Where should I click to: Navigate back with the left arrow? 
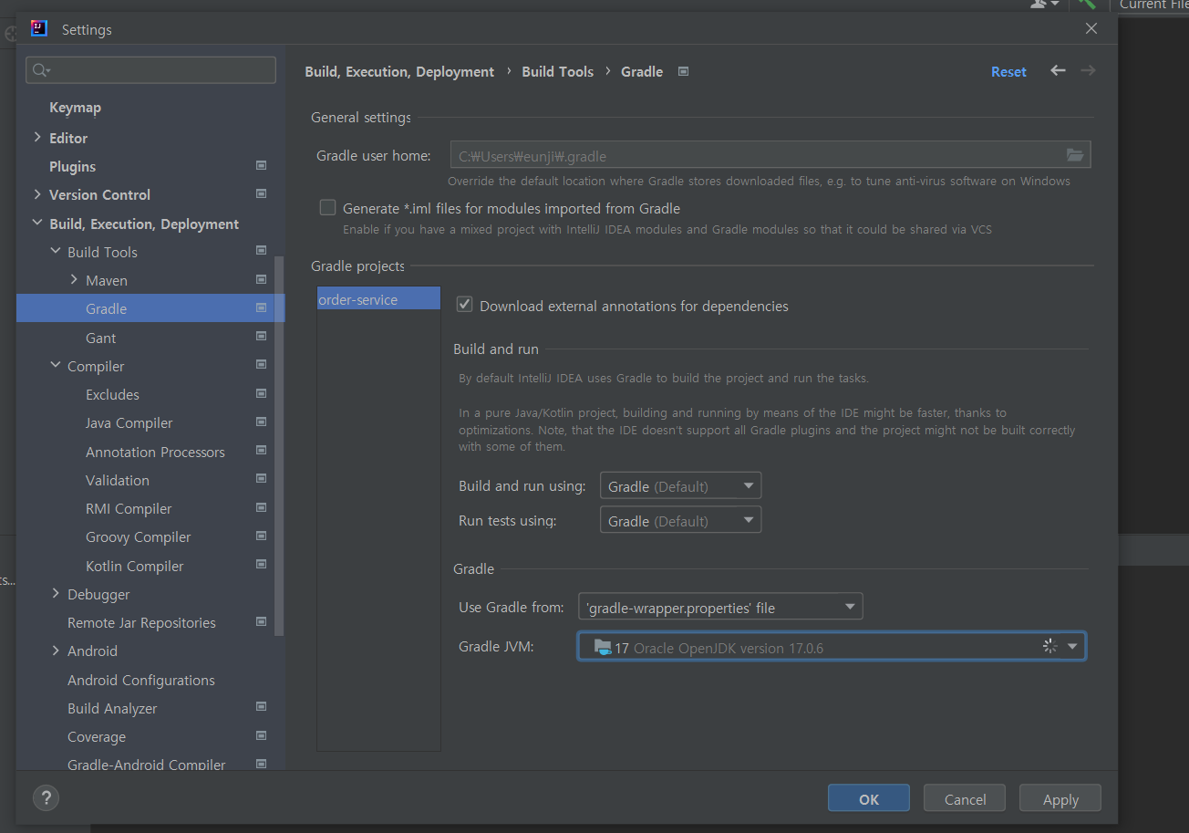pos(1058,70)
